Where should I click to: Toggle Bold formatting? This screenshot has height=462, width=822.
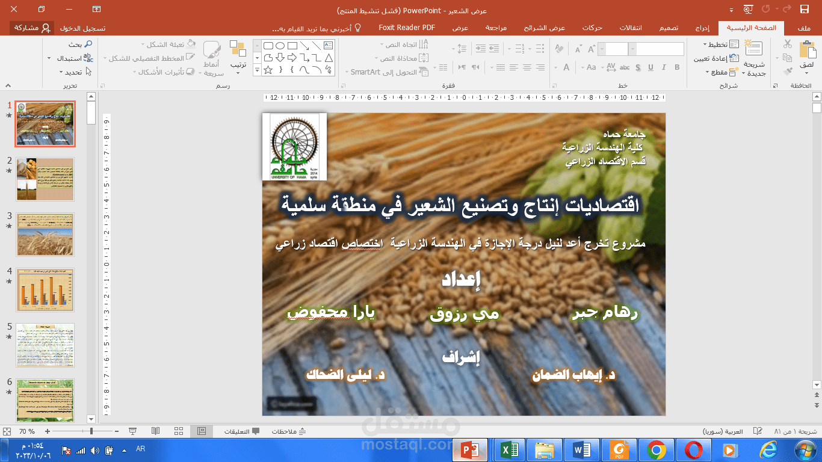677,67
